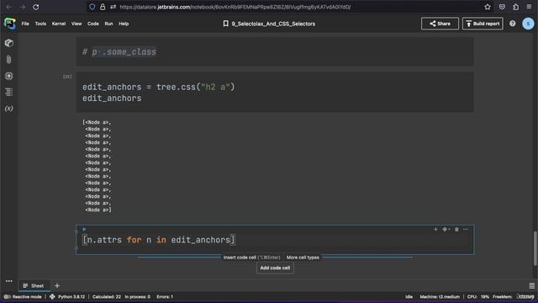This screenshot has height=303, width=538.
Task: Click the '# p .some_class' comment cell
Action: coord(275,52)
